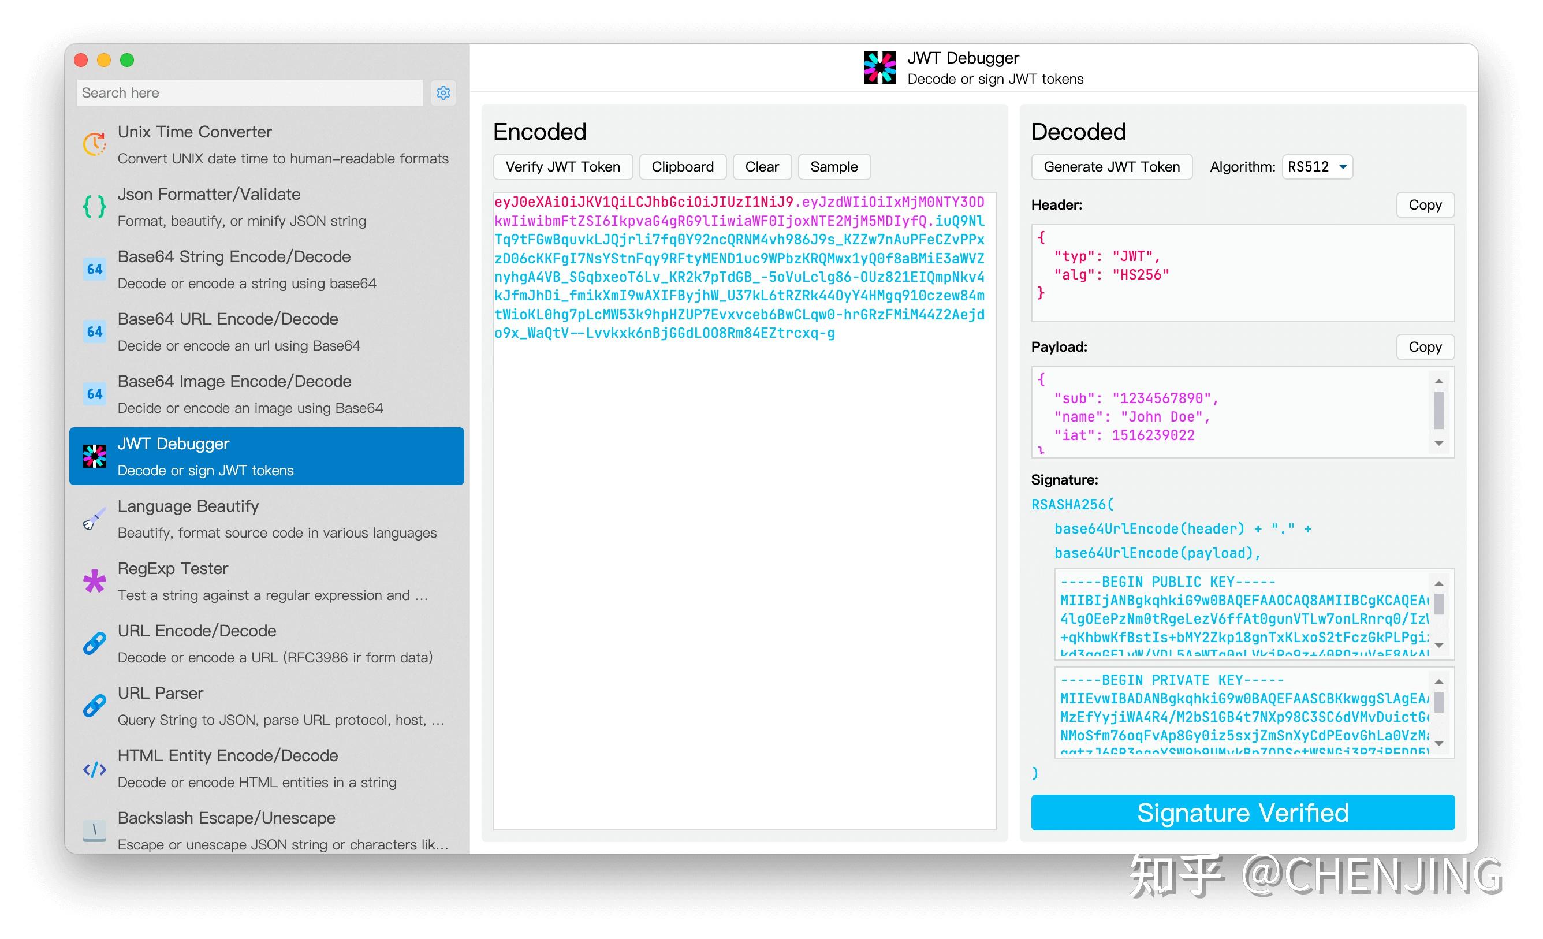Click Payload scrollbar down arrow

[x=1438, y=444]
